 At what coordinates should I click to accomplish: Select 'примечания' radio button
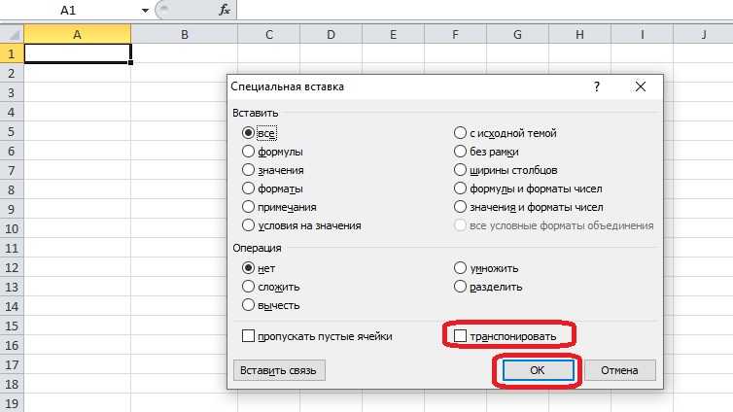[248, 206]
